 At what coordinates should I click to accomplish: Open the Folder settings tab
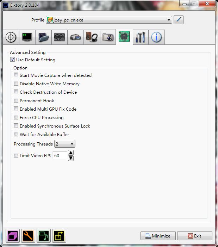coord(43,37)
